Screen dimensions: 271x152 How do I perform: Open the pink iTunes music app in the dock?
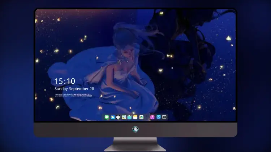click(152, 117)
